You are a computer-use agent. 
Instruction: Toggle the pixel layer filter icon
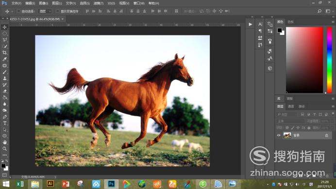click(x=302, y=114)
